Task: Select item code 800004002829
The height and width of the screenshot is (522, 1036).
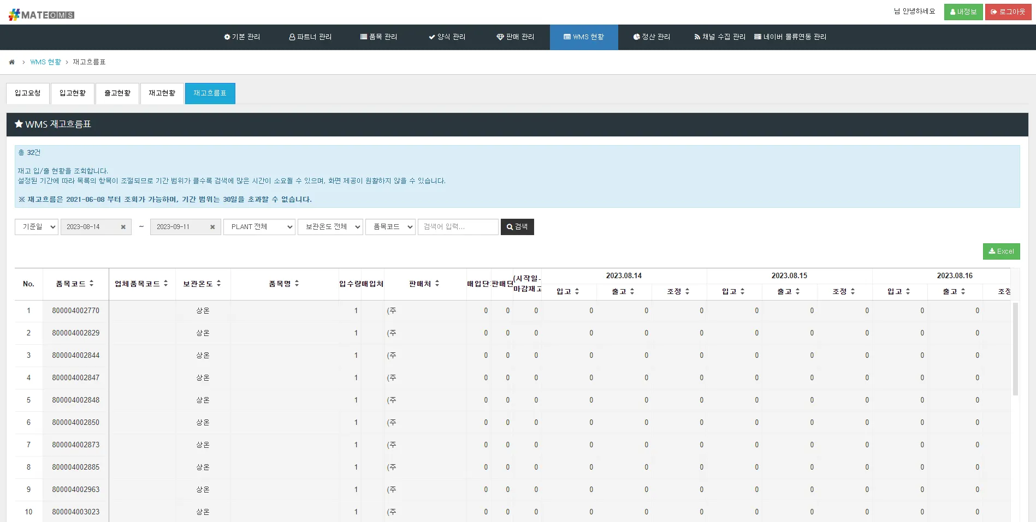Action: coord(76,333)
